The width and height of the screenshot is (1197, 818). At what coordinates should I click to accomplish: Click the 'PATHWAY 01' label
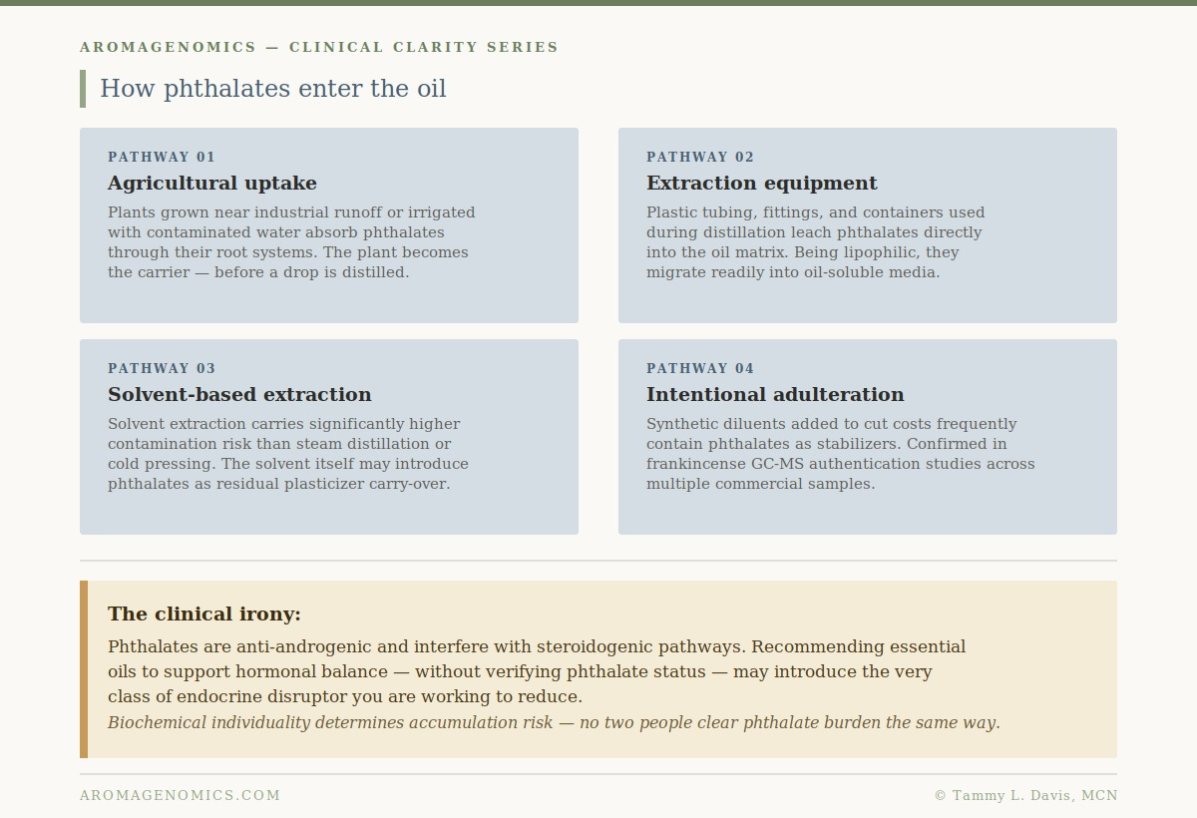pyautogui.click(x=162, y=157)
